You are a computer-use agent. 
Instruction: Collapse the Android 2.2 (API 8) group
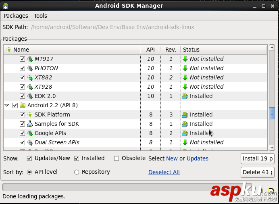pos(7,105)
